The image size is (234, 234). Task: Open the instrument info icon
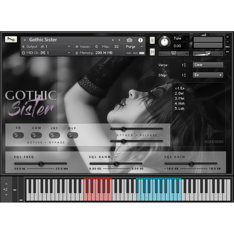pos(140,40)
